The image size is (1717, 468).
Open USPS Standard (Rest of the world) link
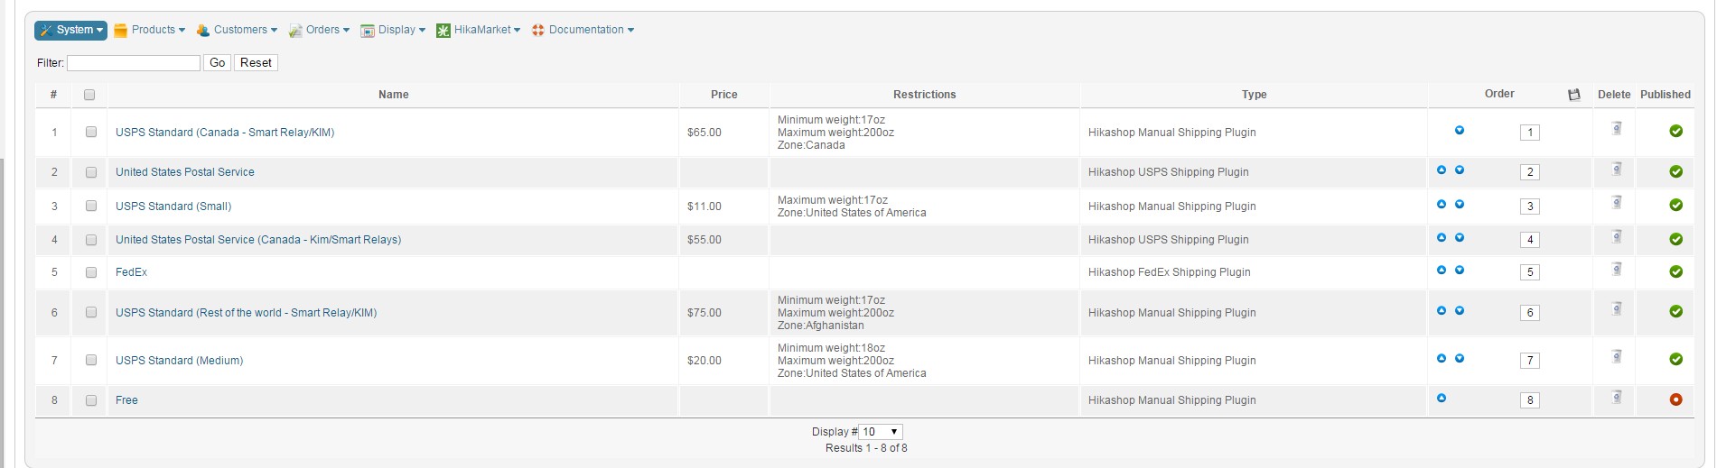click(246, 313)
